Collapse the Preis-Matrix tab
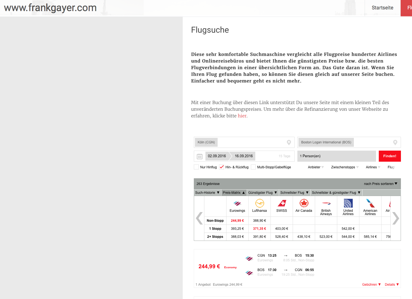412x299 pixels. (x=234, y=193)
